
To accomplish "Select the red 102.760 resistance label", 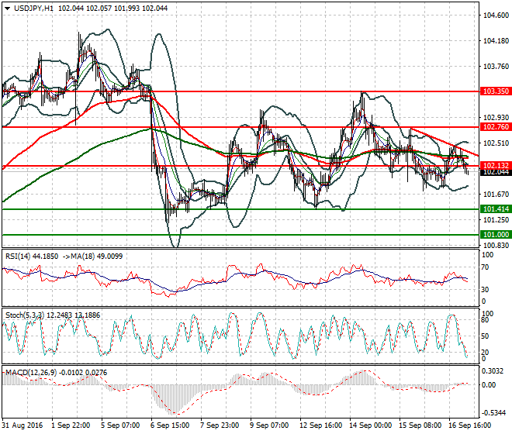I will (495, 126).
